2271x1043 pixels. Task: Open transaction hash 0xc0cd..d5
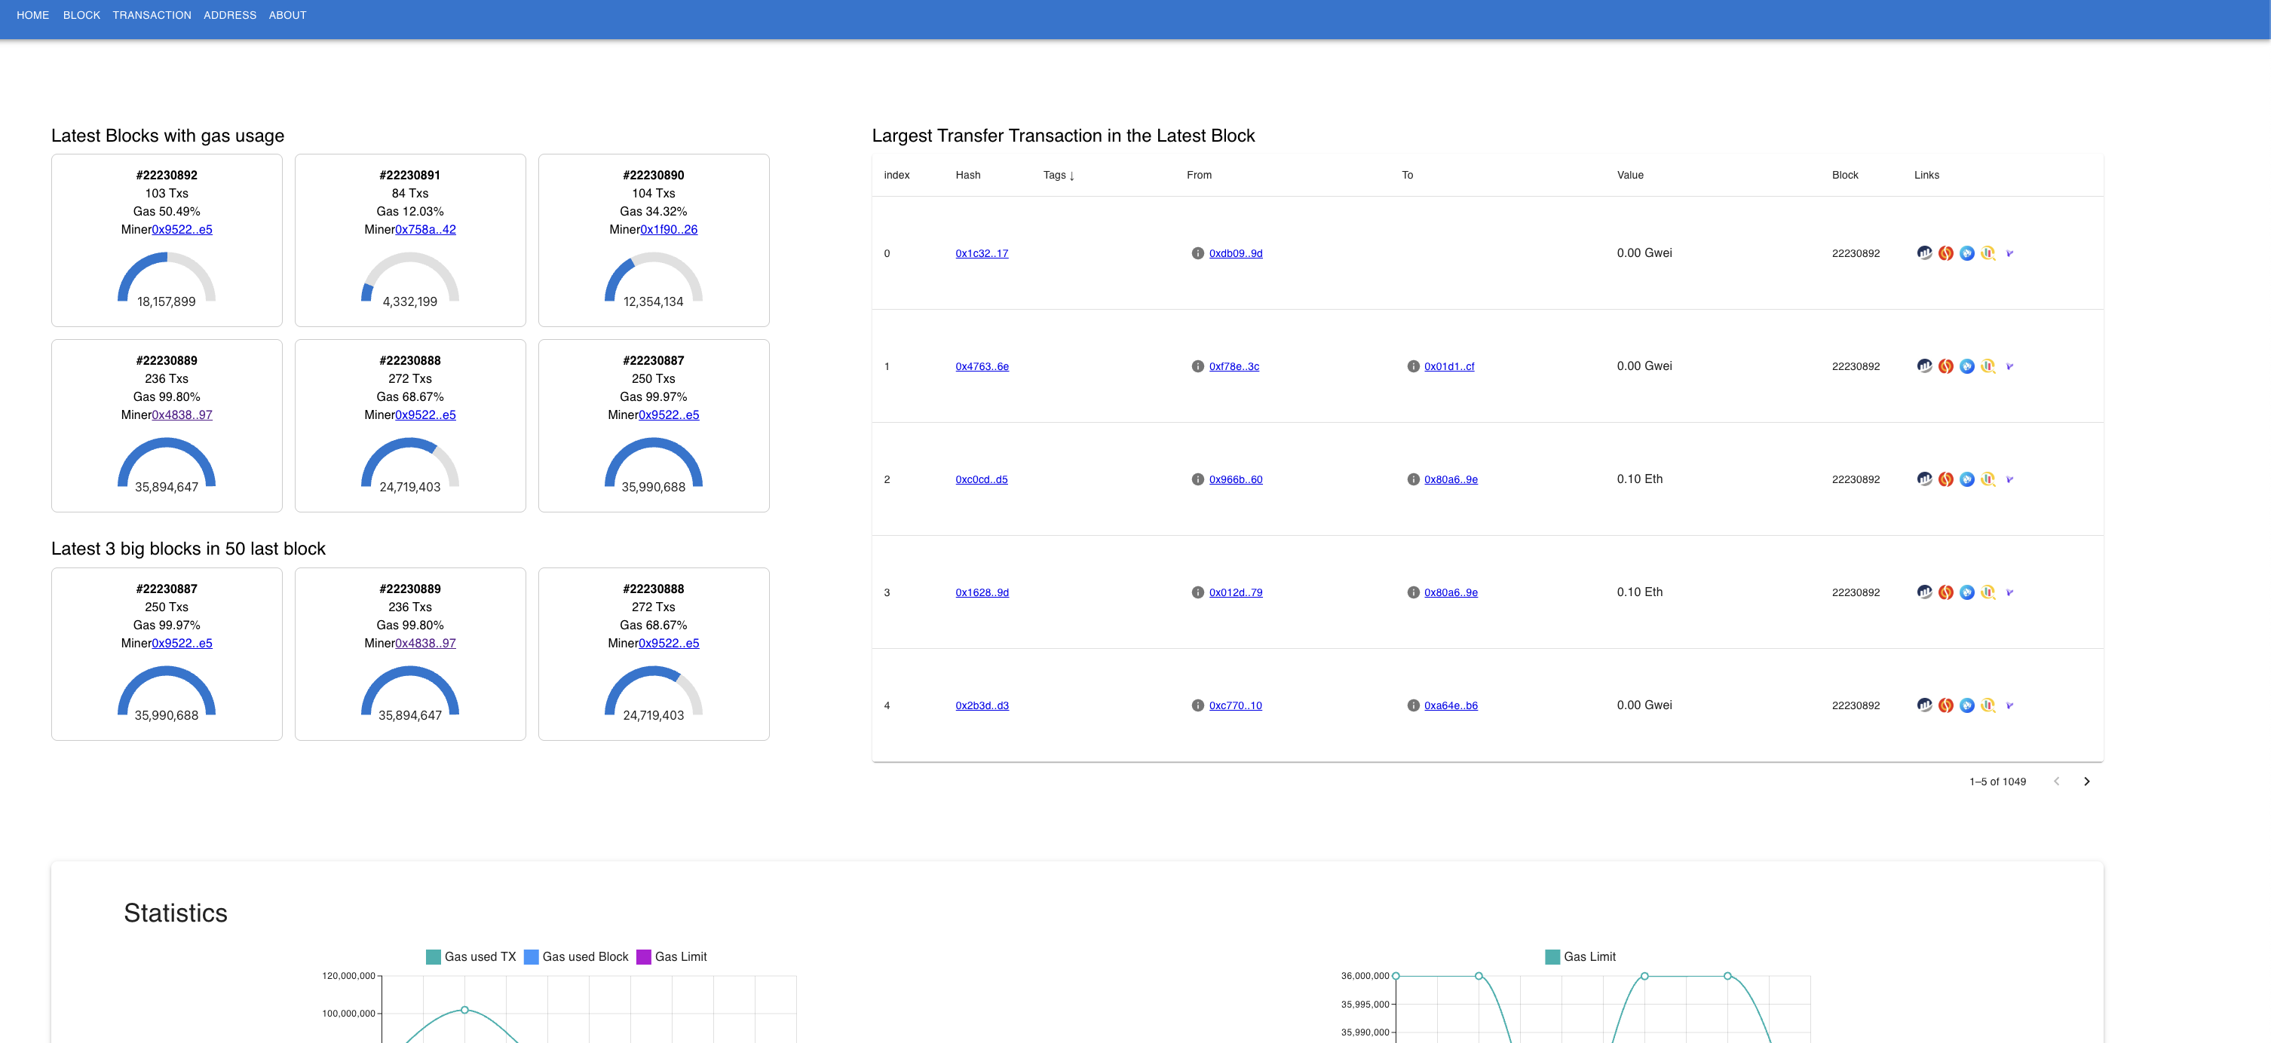tap(981, 479)
